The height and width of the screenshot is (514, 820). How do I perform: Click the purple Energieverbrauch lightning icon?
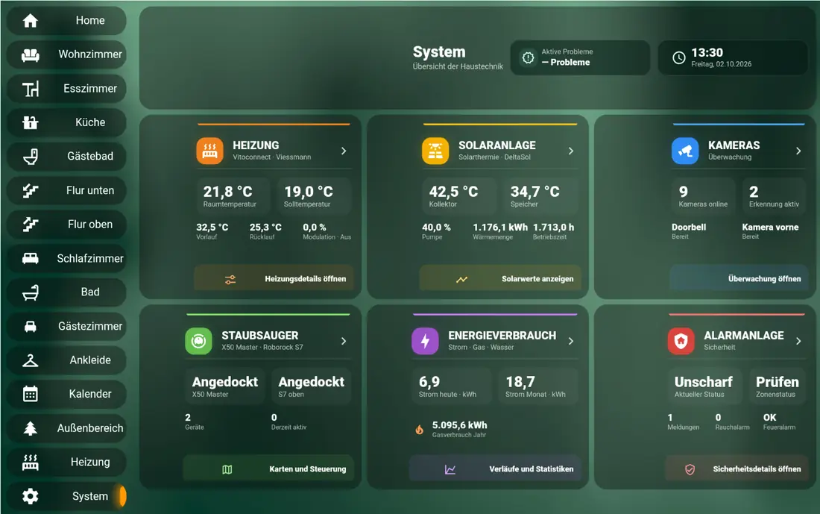point(425,341)
